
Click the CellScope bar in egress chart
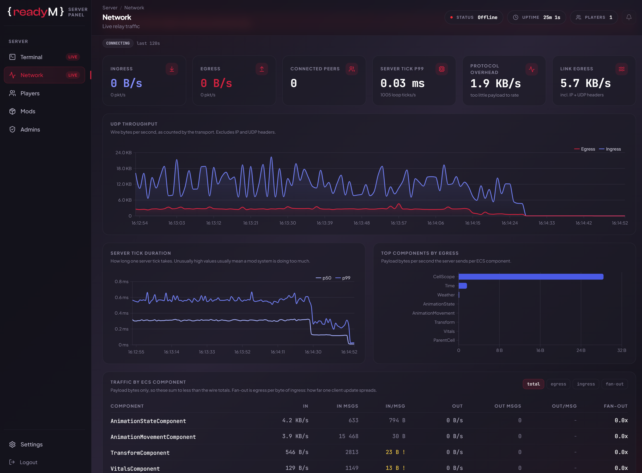[x=531, y=277]
